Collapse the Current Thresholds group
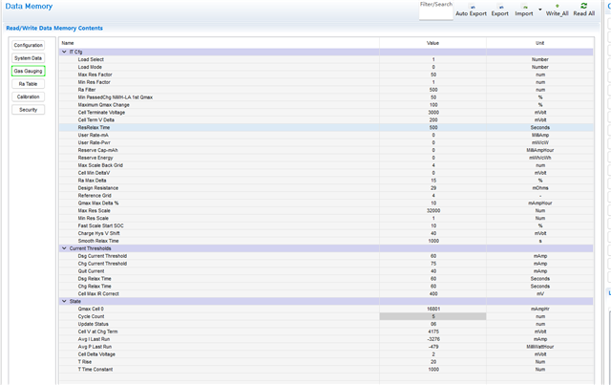This screenshot has width=611, height=385. pos(64,248)
